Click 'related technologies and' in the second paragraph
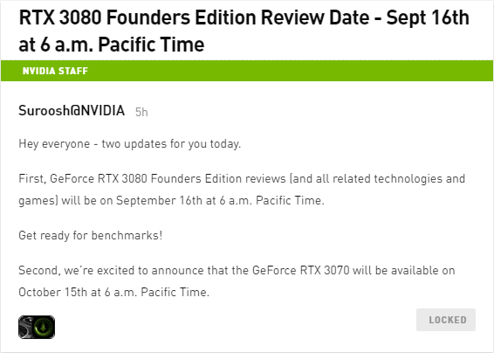Image resolution: width=494 pixels, height=353 pixels. point(399,178)
